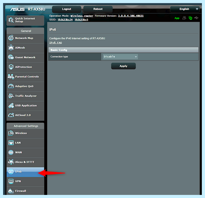The width and height of the screenshot is (205, 198).
Task: Click the Alexa & IFTTT icon
Action: point(11,162)
